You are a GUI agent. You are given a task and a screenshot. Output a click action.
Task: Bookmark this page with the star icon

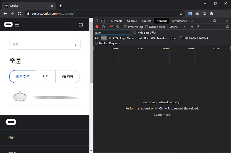coord(181,14)
